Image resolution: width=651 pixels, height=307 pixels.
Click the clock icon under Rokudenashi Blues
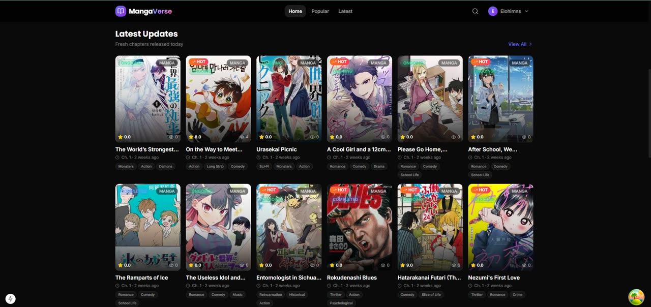pos(330,286)
